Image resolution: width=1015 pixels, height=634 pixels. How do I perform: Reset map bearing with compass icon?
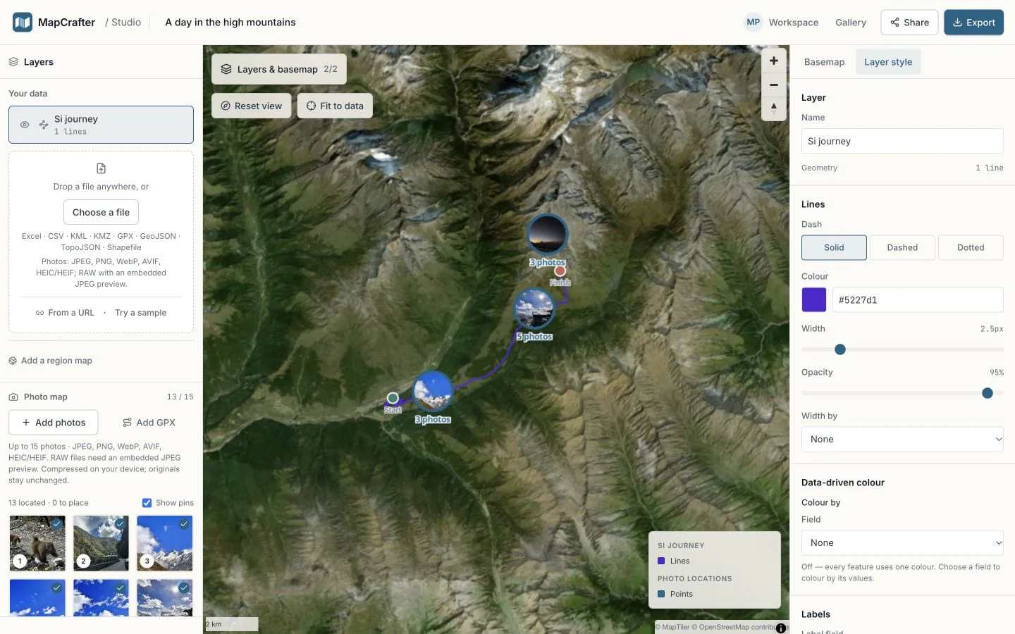point(774,108)
